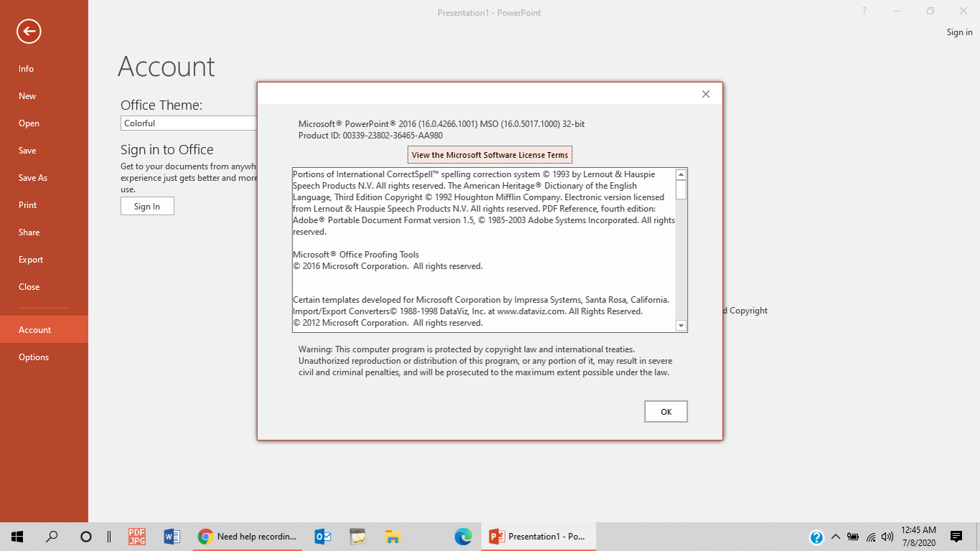Open the Action Center notifications icon

(956, 537)
